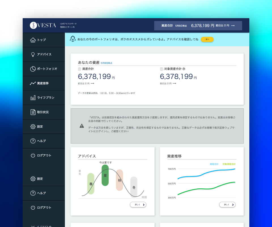Click the 前日比 arrow under the 資産合計 amount
The height and width of the screenshot is (227, 272).
pyautogui.click(x=92, y=83)
